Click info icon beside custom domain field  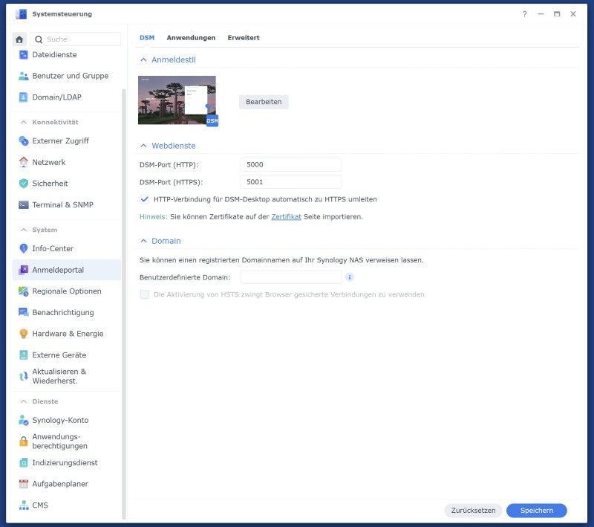pos(350,277)
